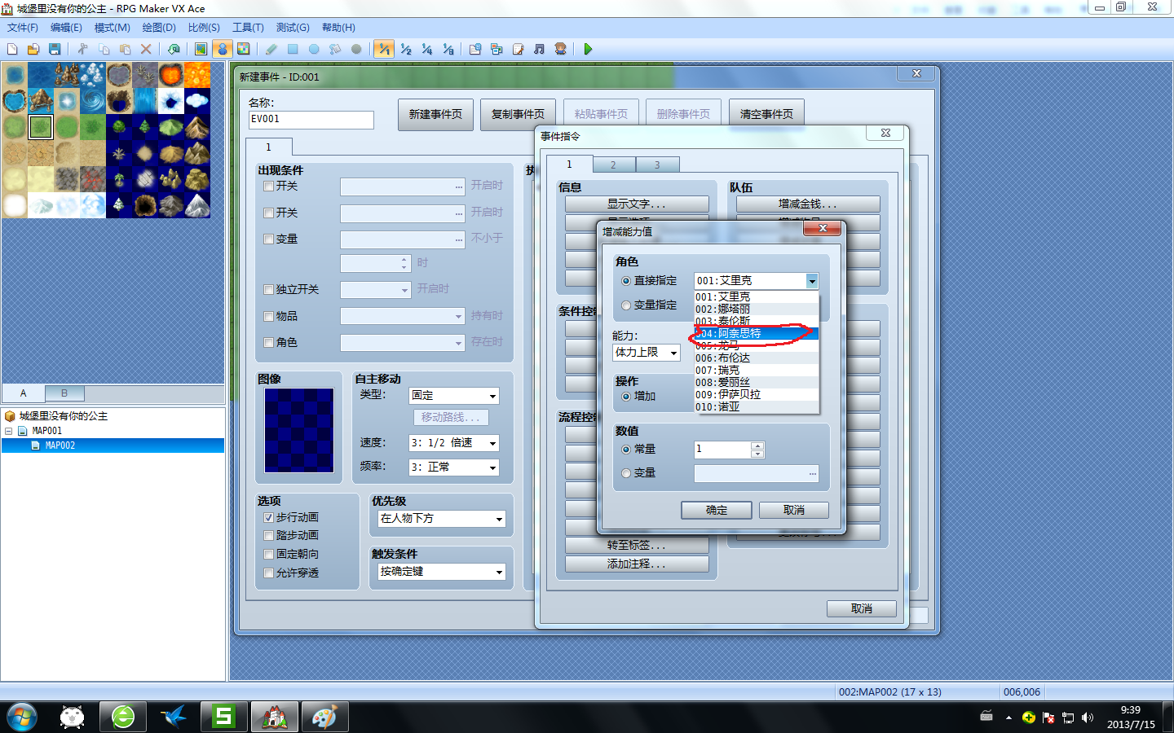Open the Sound Test music note icon
The image size is (1174, 733).
(x=539, y=49)
